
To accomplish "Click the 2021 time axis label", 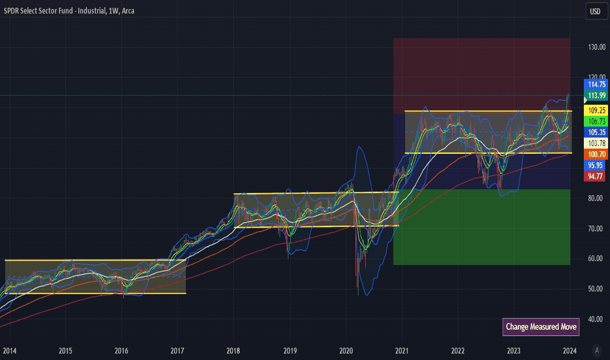I will tap(401, 351).
